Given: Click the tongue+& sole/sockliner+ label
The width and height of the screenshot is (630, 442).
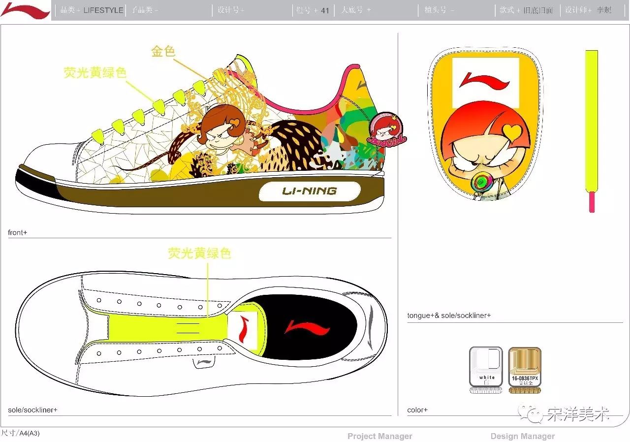Looking at the screenshot, I should point(449,316).
